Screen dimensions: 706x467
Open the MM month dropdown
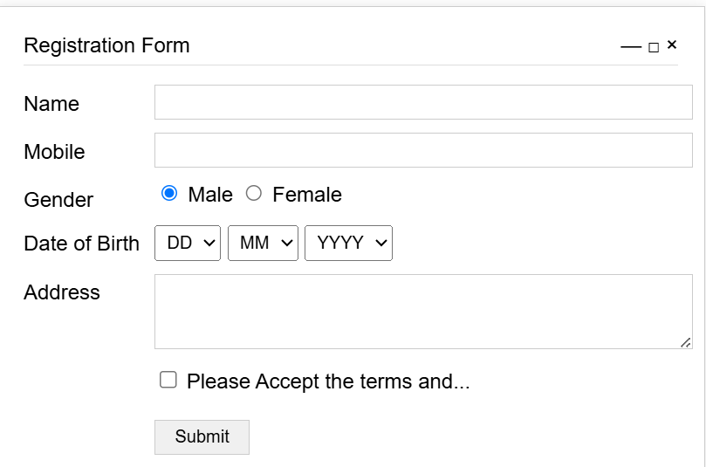pyautogui.click(x=263, y=244)
